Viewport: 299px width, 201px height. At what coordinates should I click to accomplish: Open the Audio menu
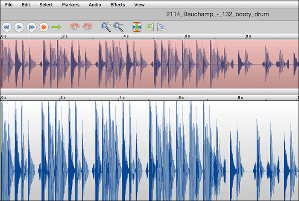coord(95,5)
